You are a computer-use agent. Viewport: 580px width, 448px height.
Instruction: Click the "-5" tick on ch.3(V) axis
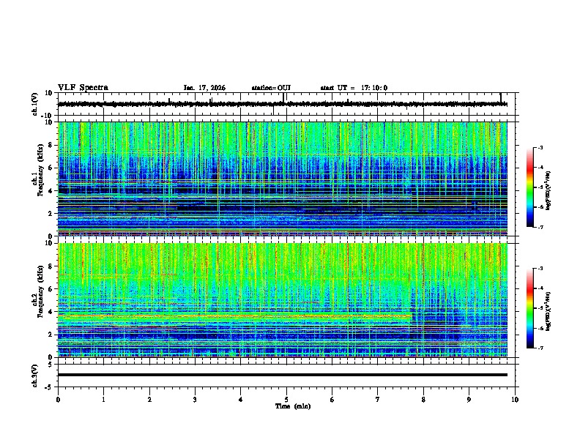click(x=49, y=387)
